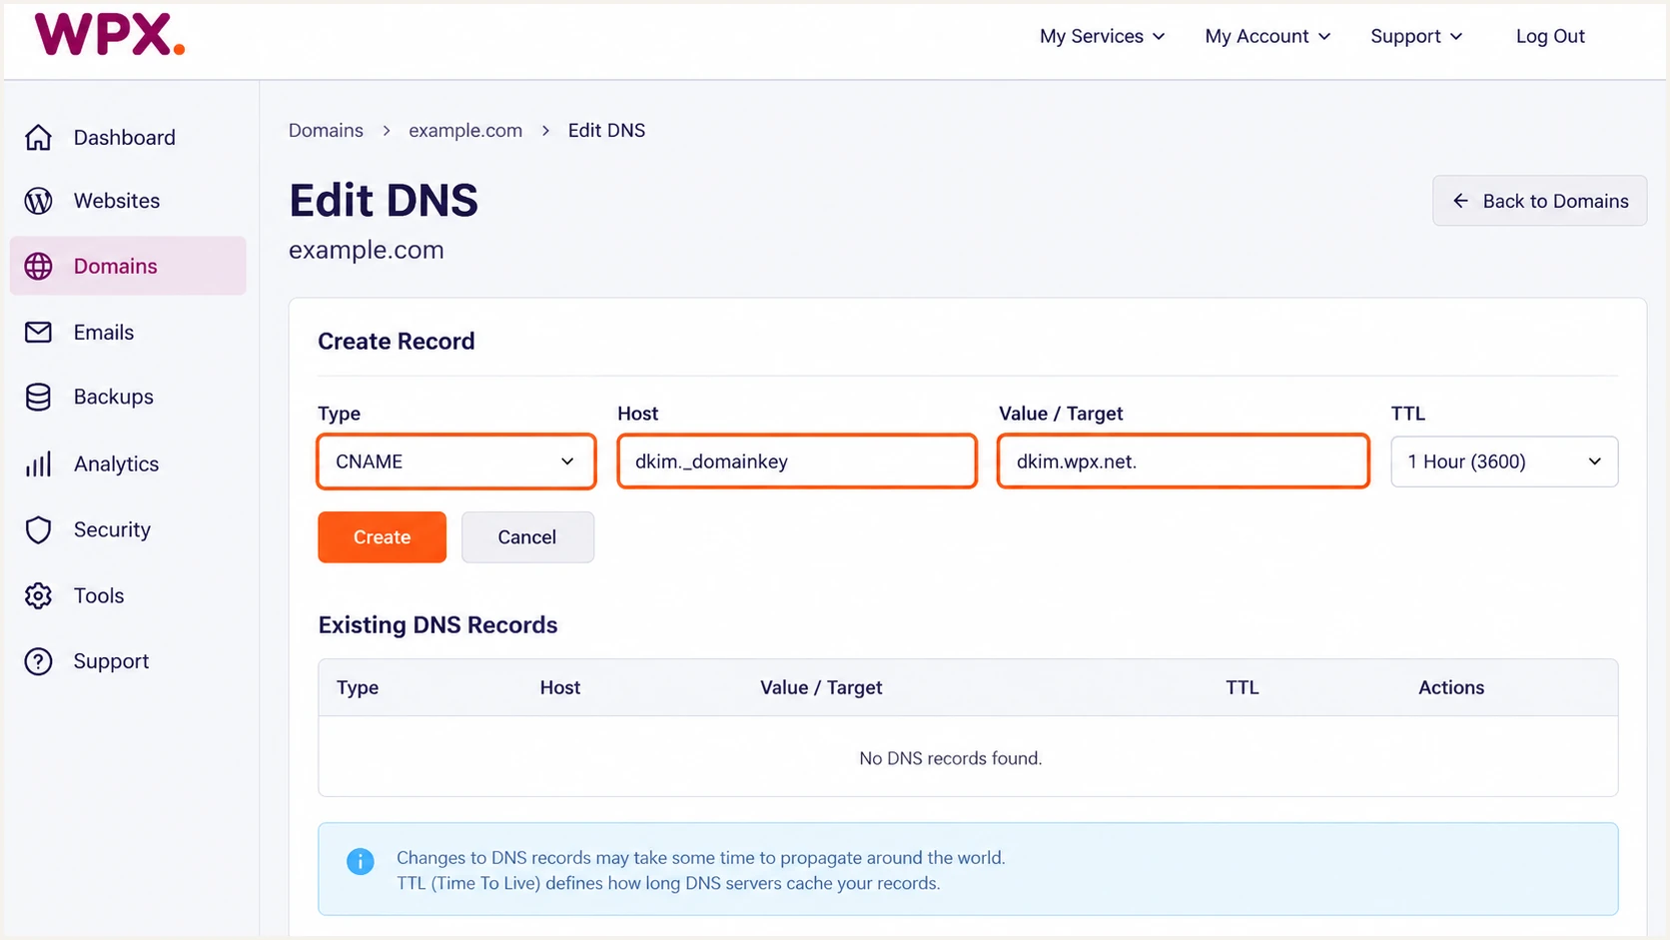Click the Tools gear icon
1670x940 pixels.
[x=38, y=595]
